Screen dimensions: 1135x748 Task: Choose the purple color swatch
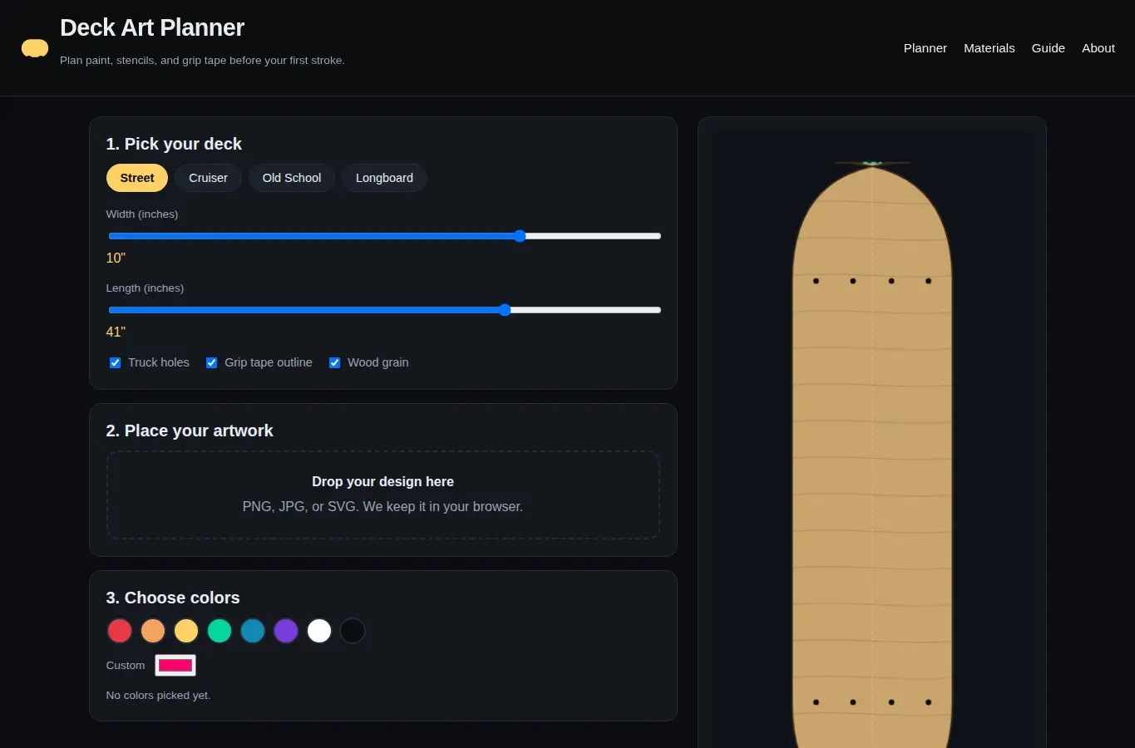[286, 631]
